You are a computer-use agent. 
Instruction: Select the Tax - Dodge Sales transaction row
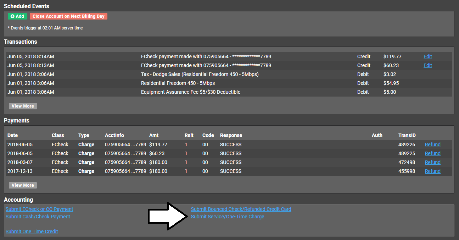(200, 74)
